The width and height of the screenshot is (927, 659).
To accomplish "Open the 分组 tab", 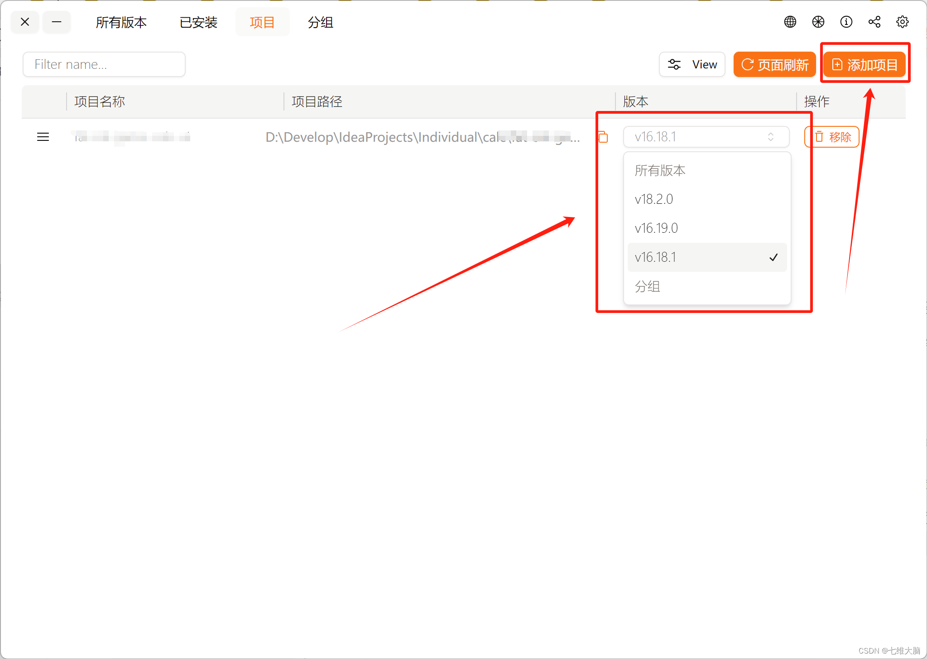I will 321,22.
